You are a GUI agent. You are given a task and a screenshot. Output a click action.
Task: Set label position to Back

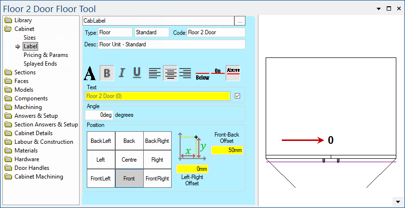tap(129, 141)
